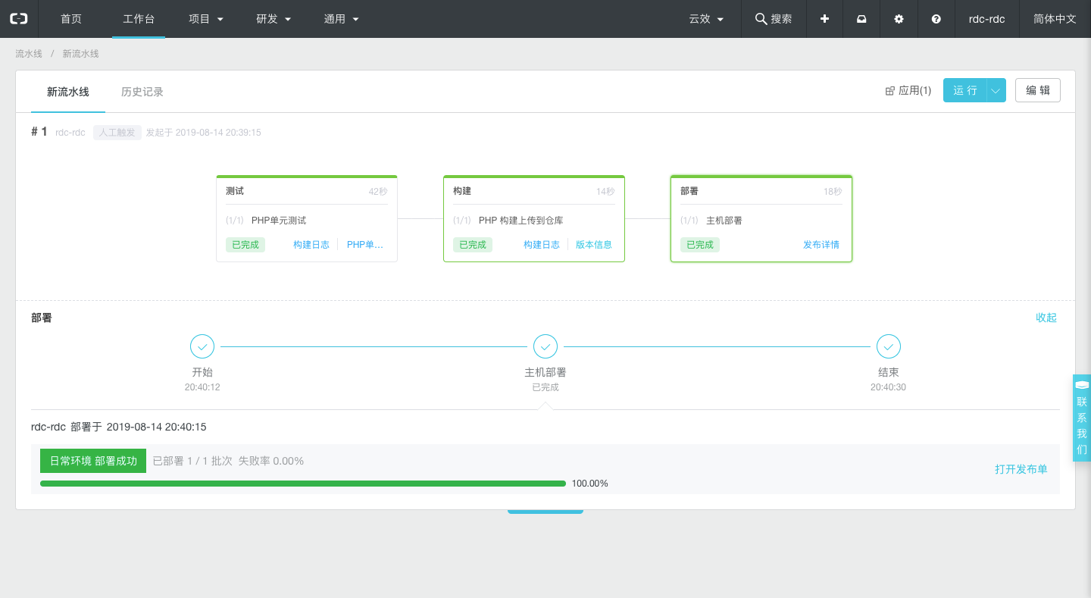1091x598 pixels.
Task: Click the 18秒 duration in 部署 card
Action: tap(833, 192)
